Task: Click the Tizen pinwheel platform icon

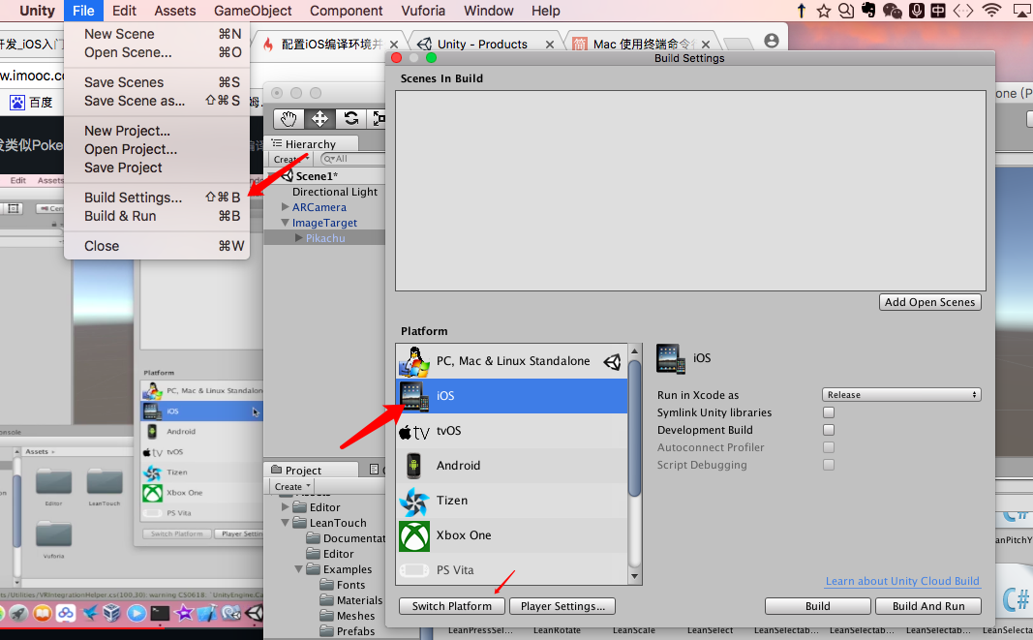Action: pyautogui.click(x=413, y=502)
